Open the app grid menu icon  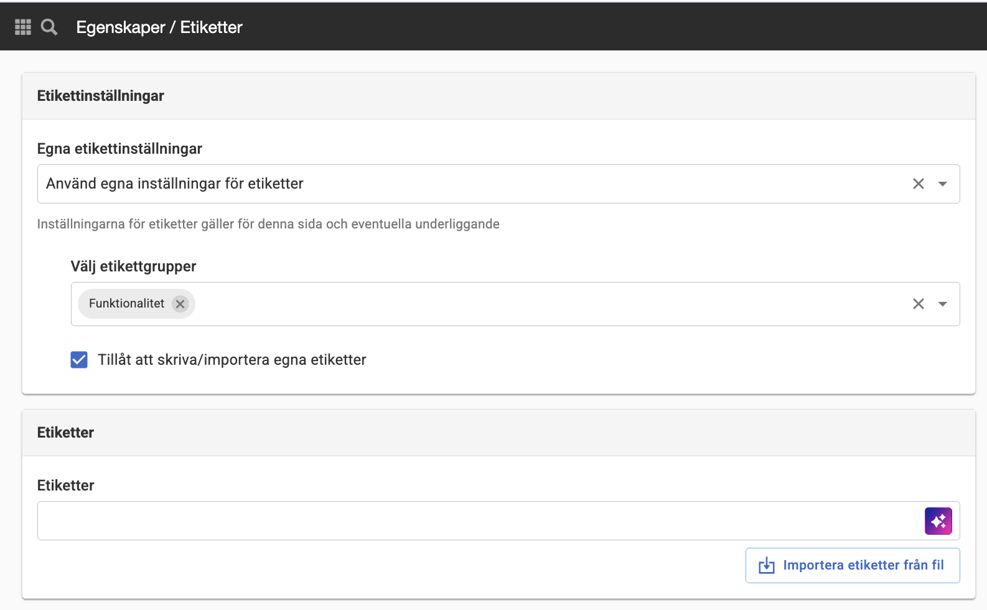point(23,27)
